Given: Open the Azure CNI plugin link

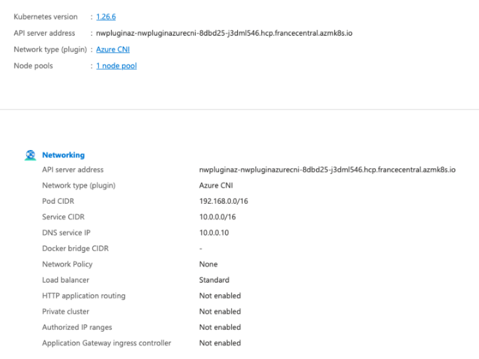Looking at the screenshot, I should click(x=113, y=49).
